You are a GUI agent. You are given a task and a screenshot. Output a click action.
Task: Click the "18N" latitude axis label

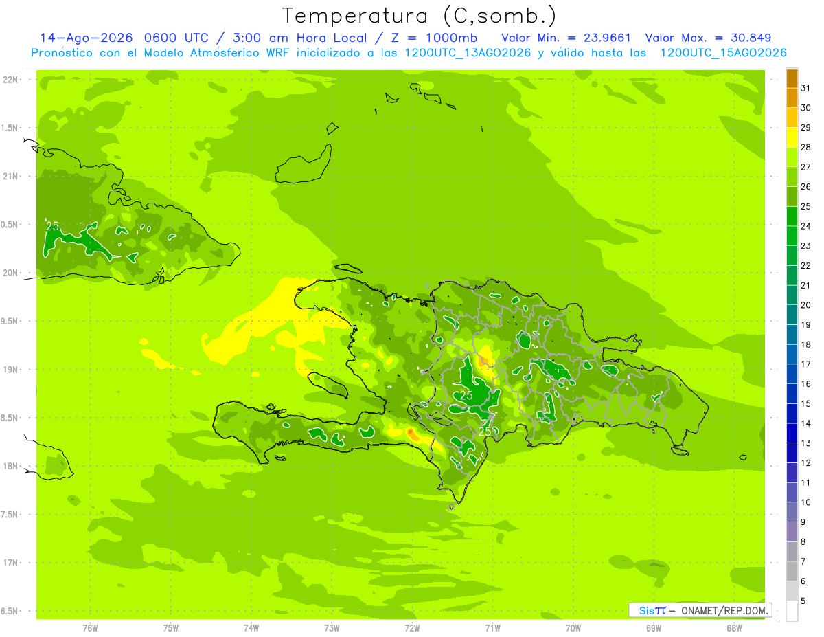(x=11, y=466)
